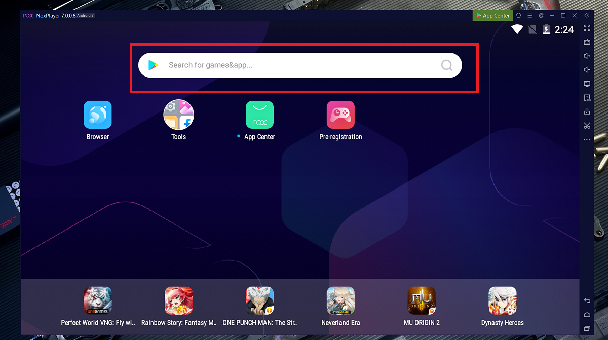Launch Perfect World VNG game
Viewport: 608px width, 340px height.
click(98, 300)
